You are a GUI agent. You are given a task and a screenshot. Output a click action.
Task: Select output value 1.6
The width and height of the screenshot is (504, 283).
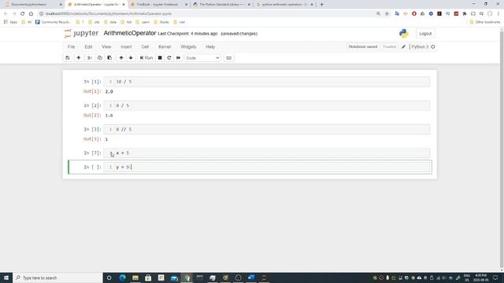109,116
